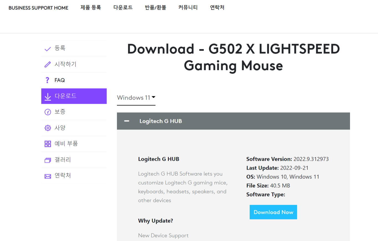378x241 pixels.
Task: Click the Why Update? heading
Action: click(x=155, y=221)
